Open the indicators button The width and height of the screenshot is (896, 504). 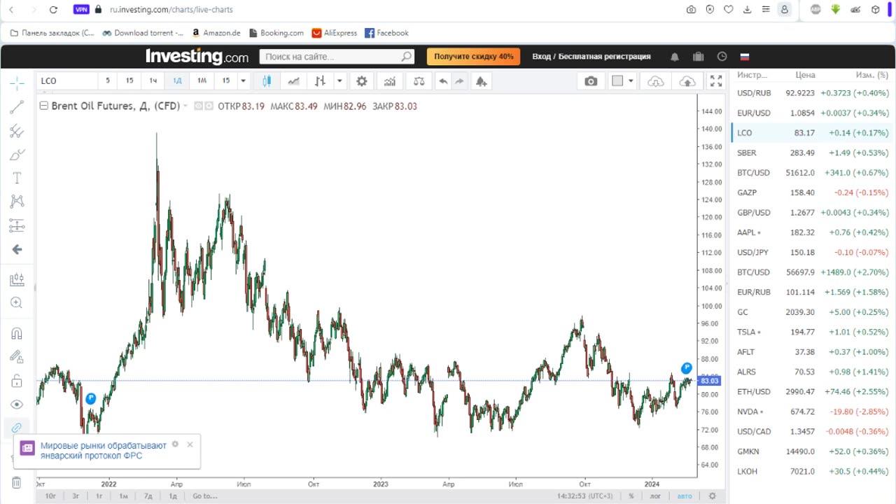pos(390,81)
